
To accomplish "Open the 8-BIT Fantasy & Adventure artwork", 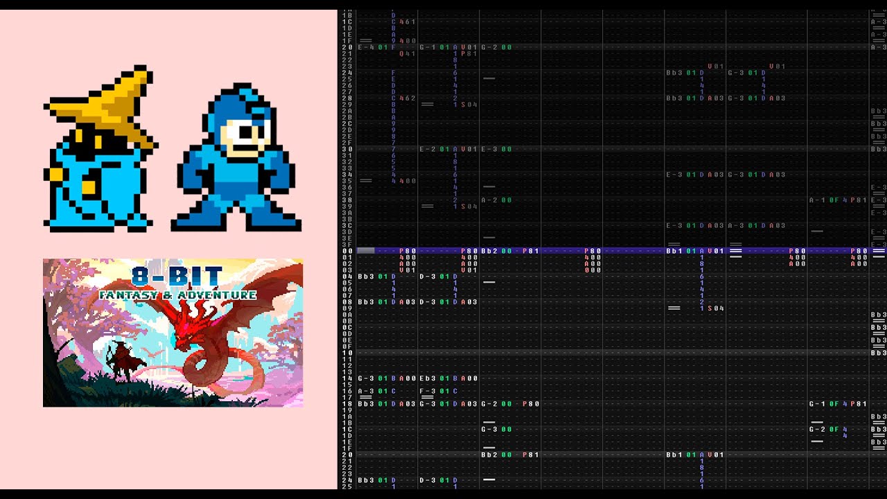I will coord(173,333).
